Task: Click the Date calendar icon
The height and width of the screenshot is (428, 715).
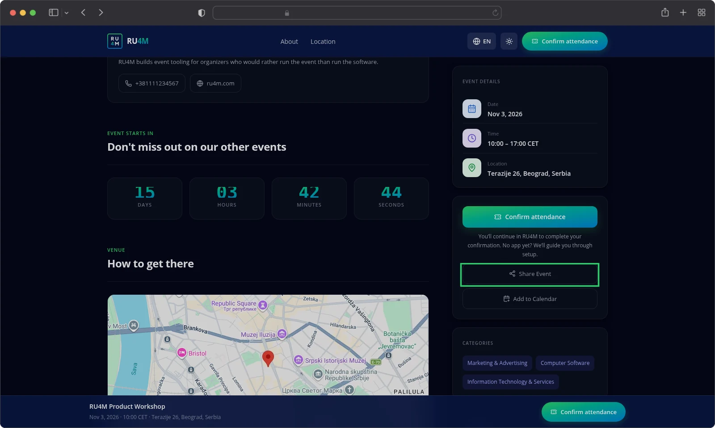Action: 472,109
